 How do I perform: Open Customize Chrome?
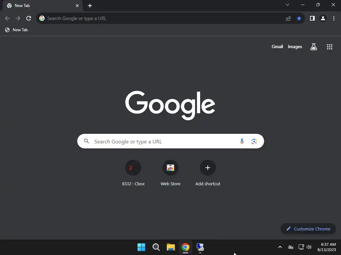(x=308, y=229)
